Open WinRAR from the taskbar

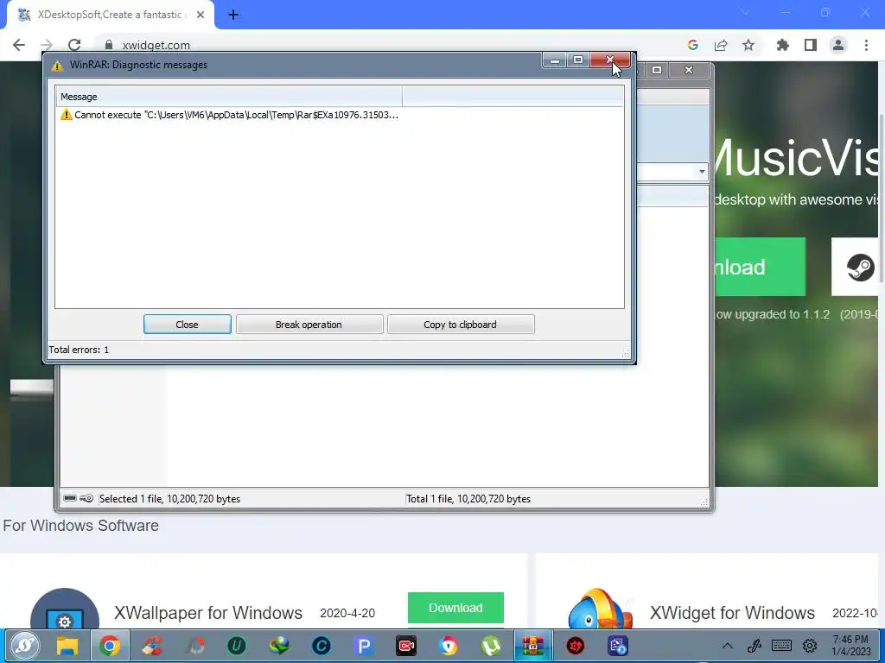click(x=532, y=646)
